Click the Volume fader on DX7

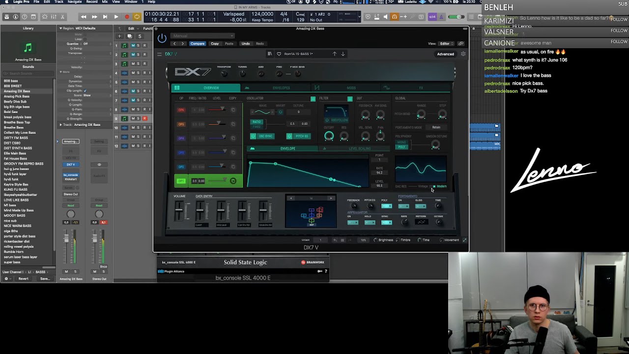[x=179, y=211]
